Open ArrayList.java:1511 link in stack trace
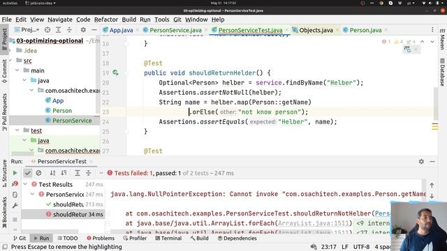The width and height of the screenshot is (447, 251). point(314,223)
